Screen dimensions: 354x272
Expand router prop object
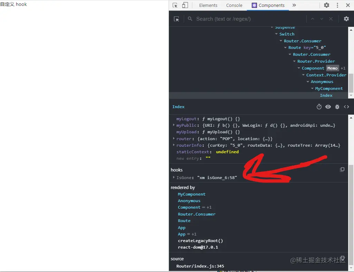pyautogui.click(x=174, y=138)
